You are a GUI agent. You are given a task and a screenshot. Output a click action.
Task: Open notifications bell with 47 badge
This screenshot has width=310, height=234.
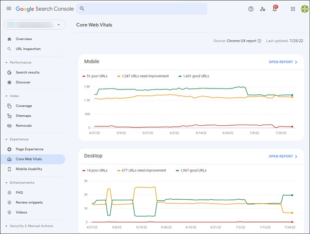(x=275, y=8)
